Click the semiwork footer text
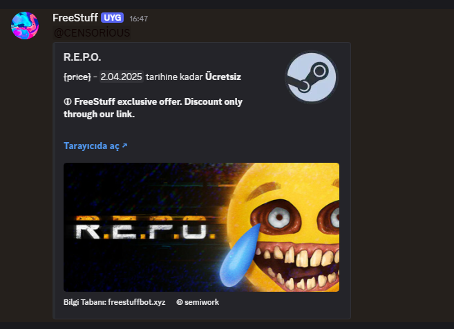The width and height of the screenshot is (454, 329). coord(202,302)
